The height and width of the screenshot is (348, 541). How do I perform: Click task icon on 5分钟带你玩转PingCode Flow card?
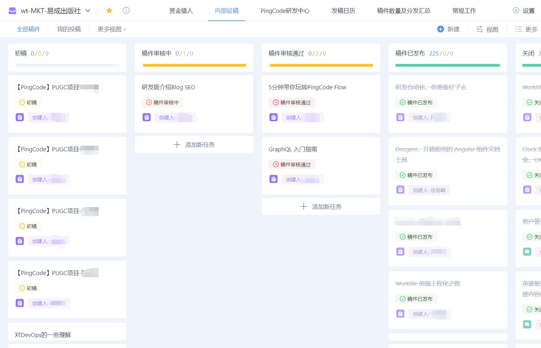click(x=273, y=117)
